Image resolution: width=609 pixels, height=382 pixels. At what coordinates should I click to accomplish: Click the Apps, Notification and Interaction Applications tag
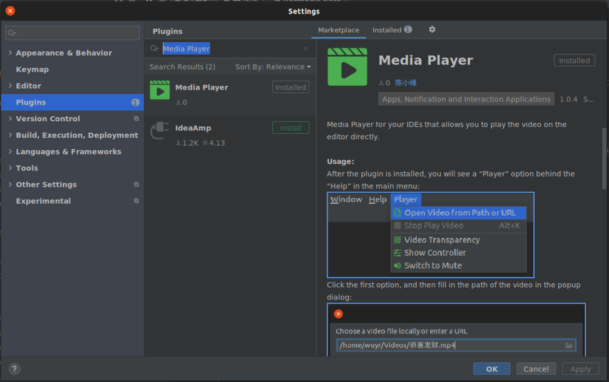(x=466, y=99)
